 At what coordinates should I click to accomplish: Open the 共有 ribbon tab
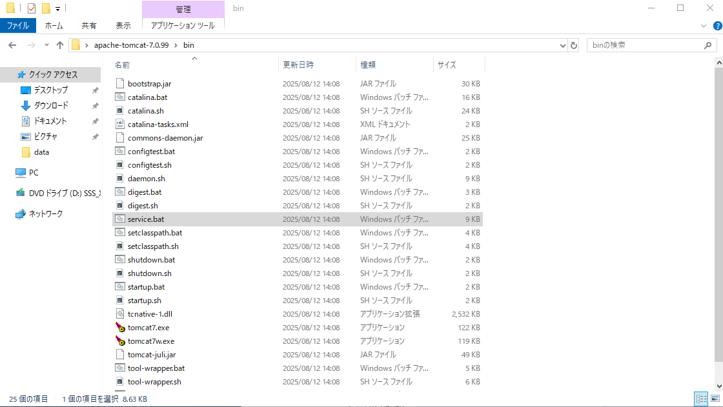(x=89, y=26)
